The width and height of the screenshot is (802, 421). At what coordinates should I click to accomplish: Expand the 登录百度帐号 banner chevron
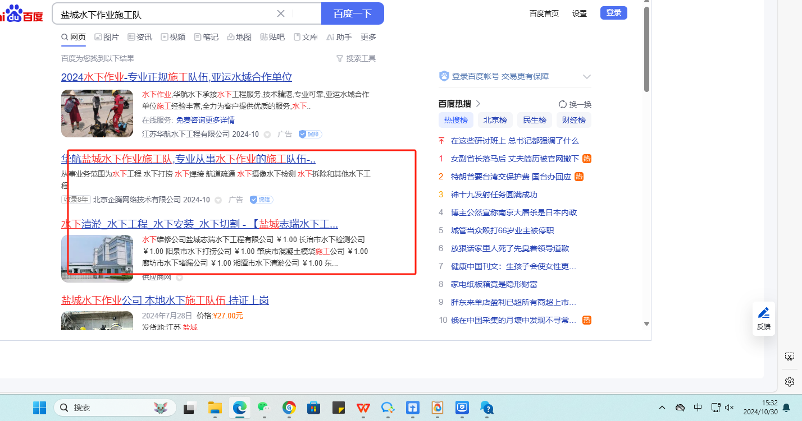(587, 77)
